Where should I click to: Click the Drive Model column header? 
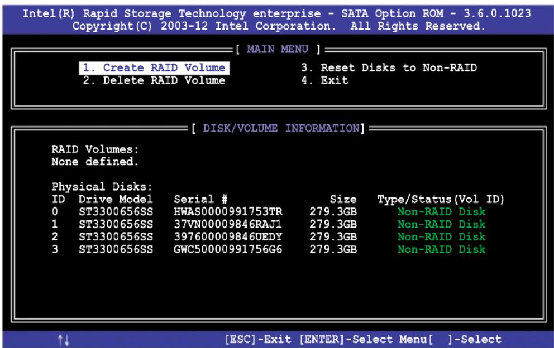[x=116, y=199]
